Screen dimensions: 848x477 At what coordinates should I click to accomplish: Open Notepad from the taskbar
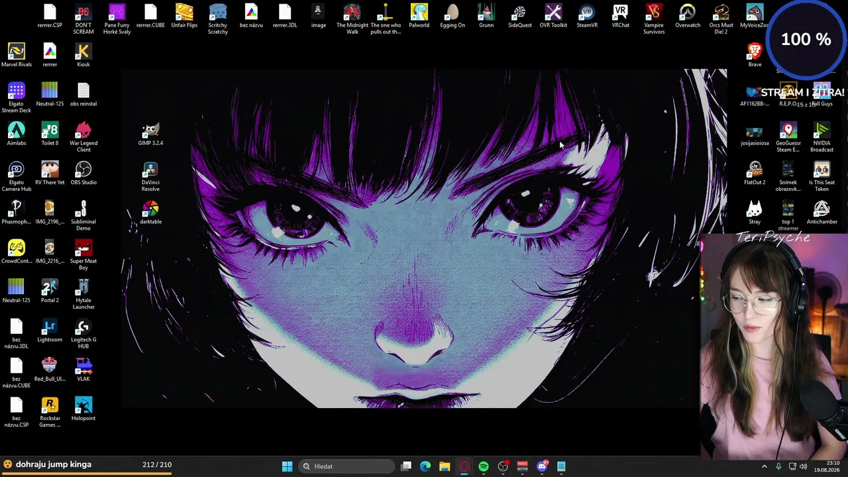[561, 466]
